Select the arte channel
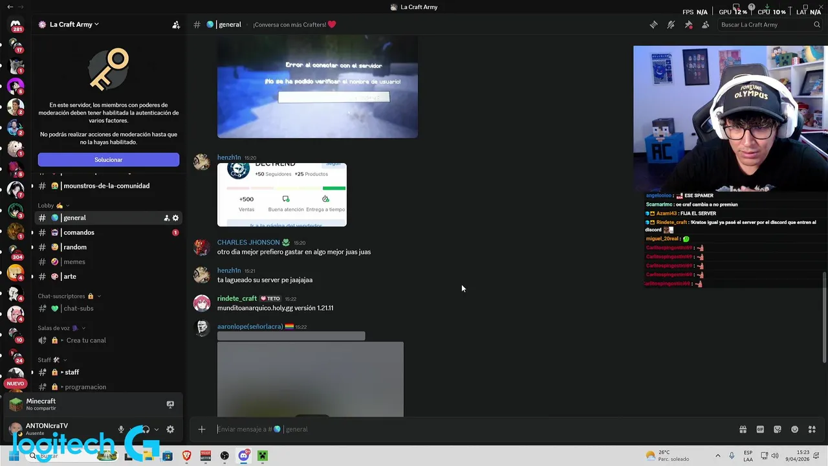 point(109,276)
